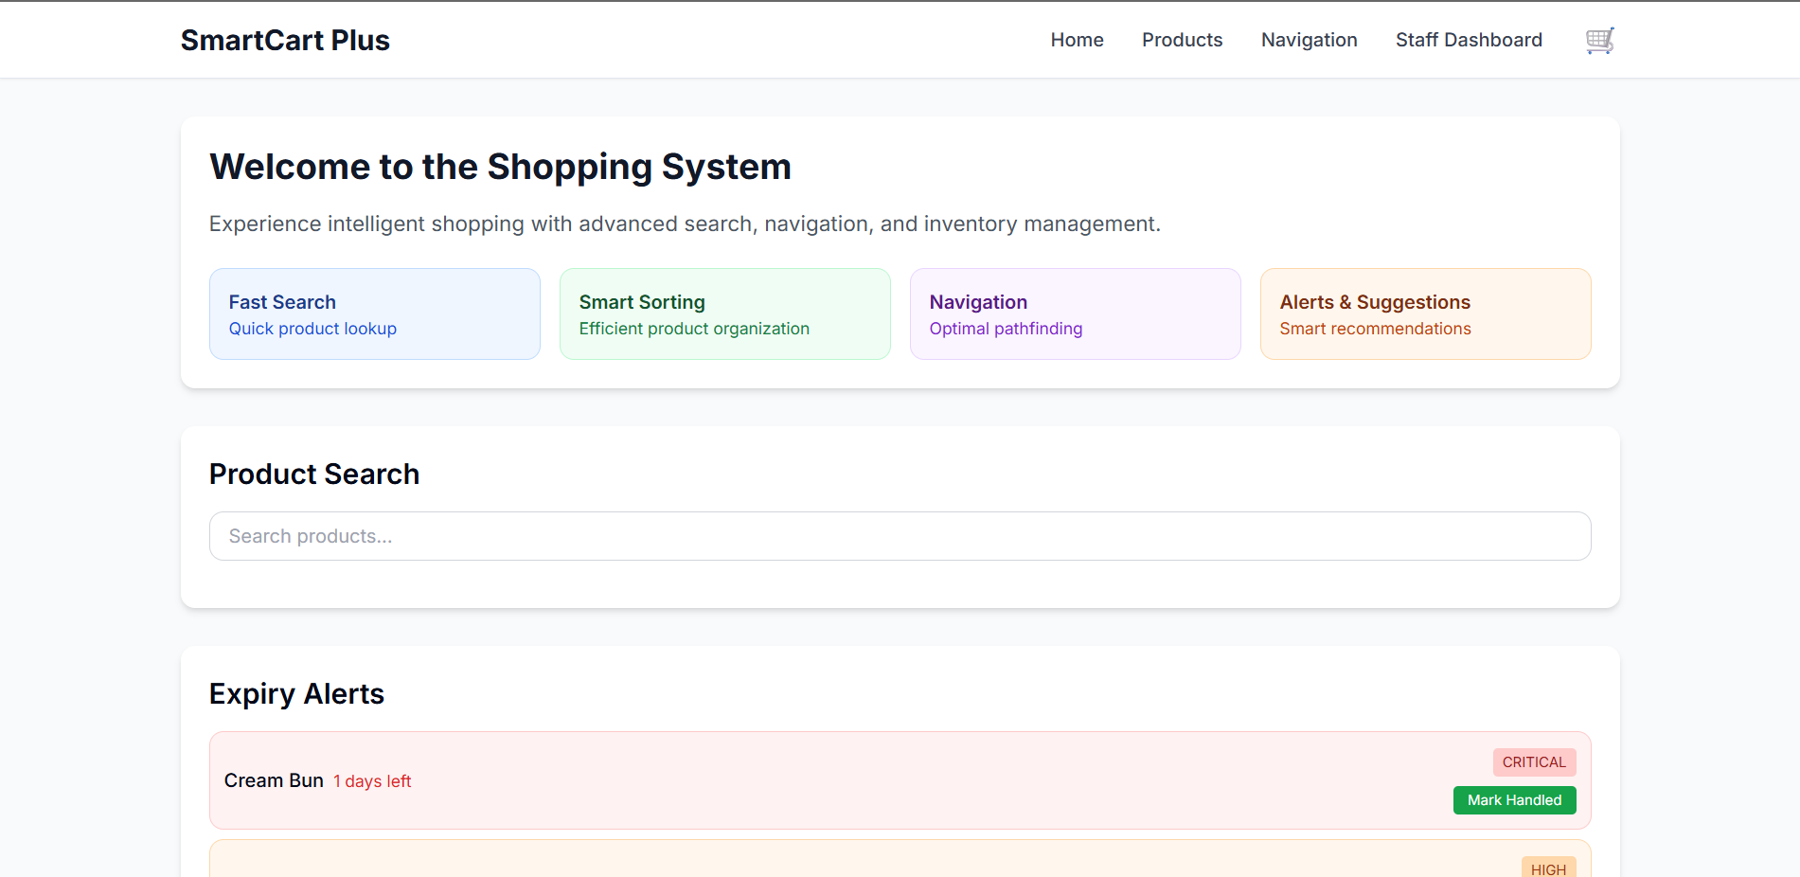Open the Staff Dashboard

click(x=1469, y=40)
